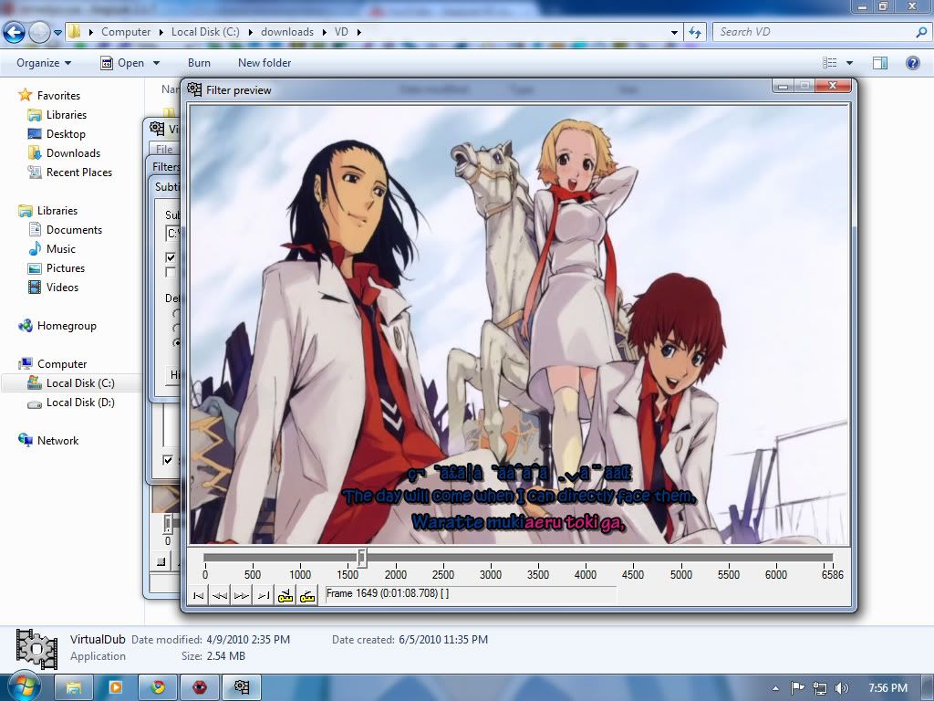Launch Google Chrome from the taskbar
Viewport: 934px width, 701px height.
[158, 687]
